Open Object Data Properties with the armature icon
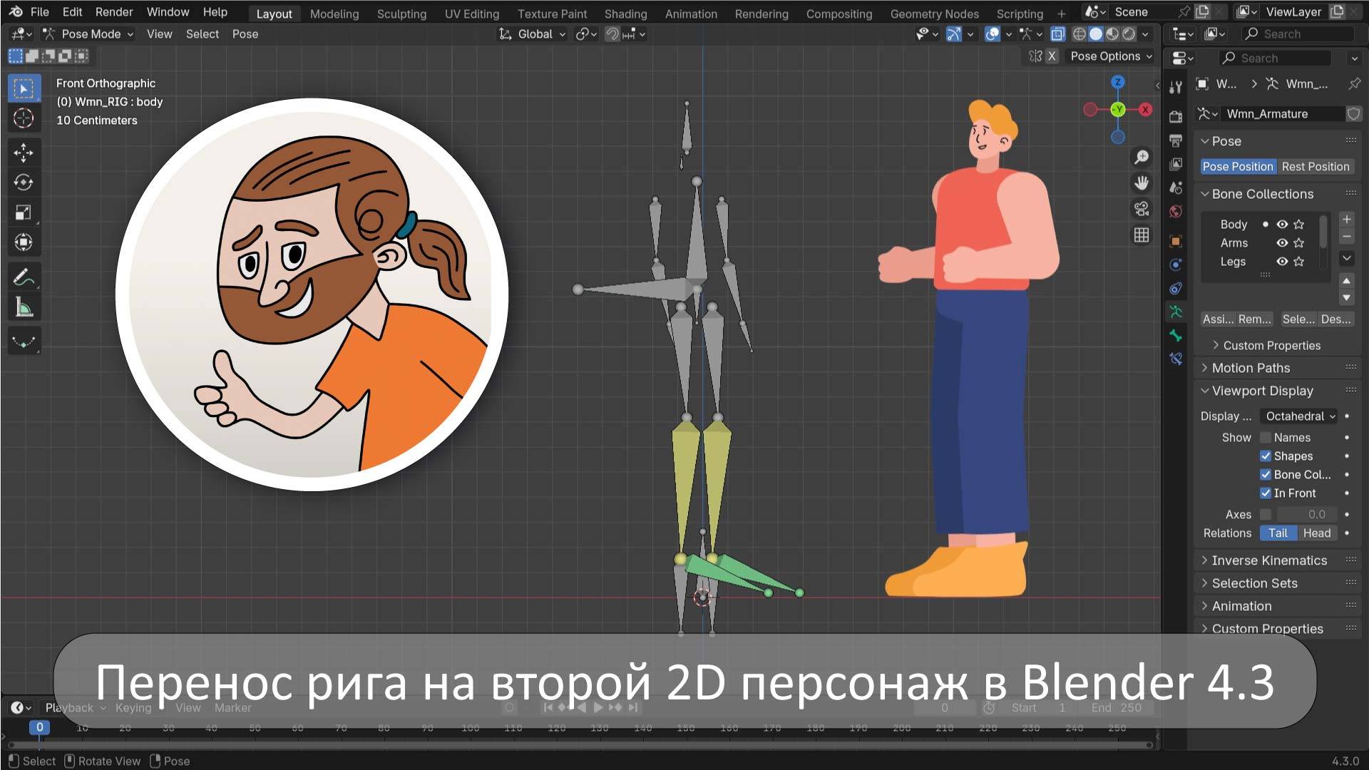 pyautogui.click(x=1176, y=311)
